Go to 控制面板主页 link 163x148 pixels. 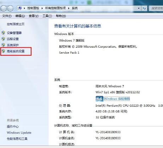16,24
